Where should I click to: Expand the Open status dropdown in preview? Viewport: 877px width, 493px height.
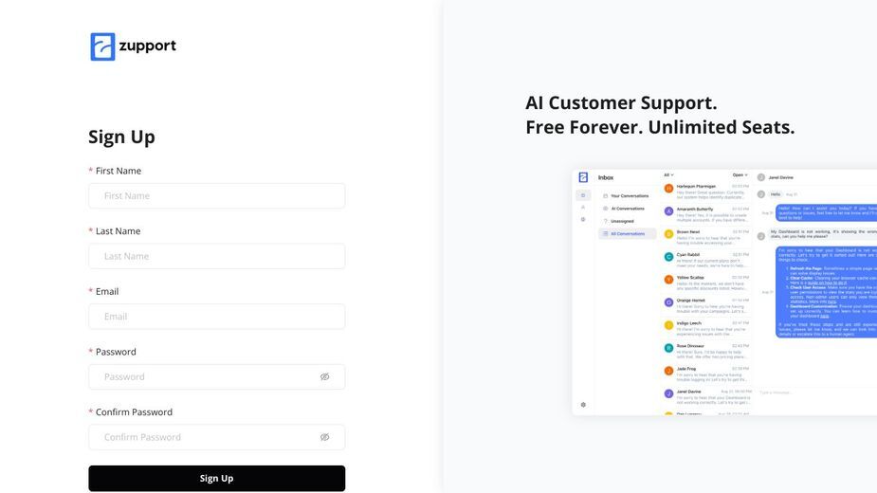coord(740,175)
